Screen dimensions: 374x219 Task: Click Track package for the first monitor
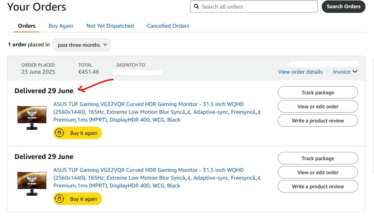pos(318,93)
